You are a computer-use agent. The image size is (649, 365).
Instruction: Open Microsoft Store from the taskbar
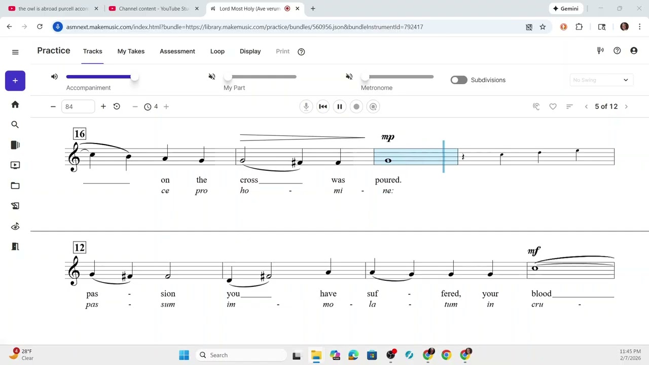pos(372,355)
